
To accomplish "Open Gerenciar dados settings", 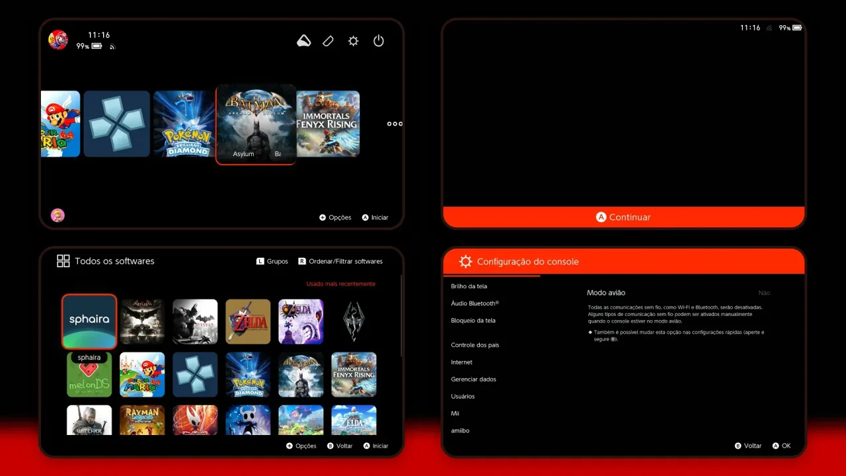I will coord(473,379).
